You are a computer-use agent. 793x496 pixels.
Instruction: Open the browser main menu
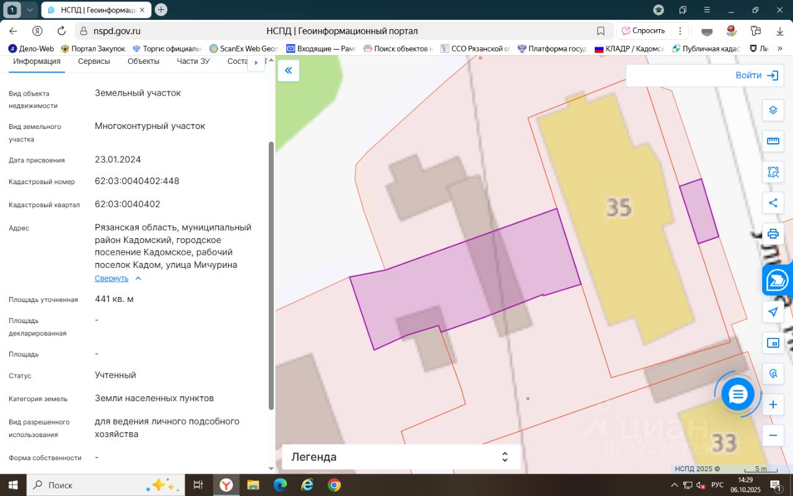pos(707,10)
